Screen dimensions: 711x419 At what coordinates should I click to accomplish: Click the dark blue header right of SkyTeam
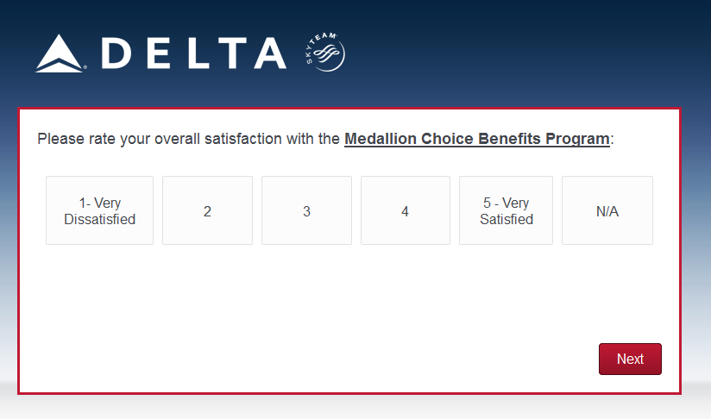tap(535, 52)
